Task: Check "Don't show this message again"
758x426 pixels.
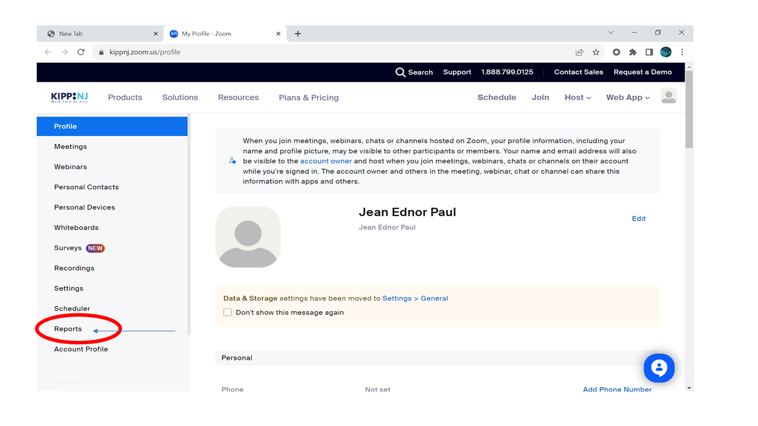Action: coord(227,312)
